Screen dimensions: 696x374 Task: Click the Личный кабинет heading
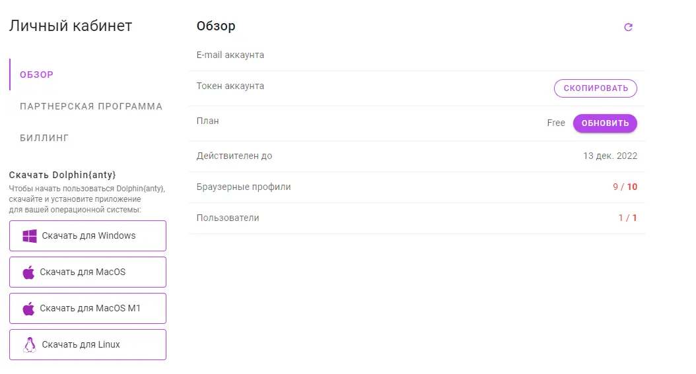[71, 26]
